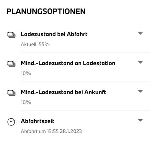150x144 pixels.
Task: Open the Abfahrtszeit dropdown arrow
Action: tap(140, 120)
